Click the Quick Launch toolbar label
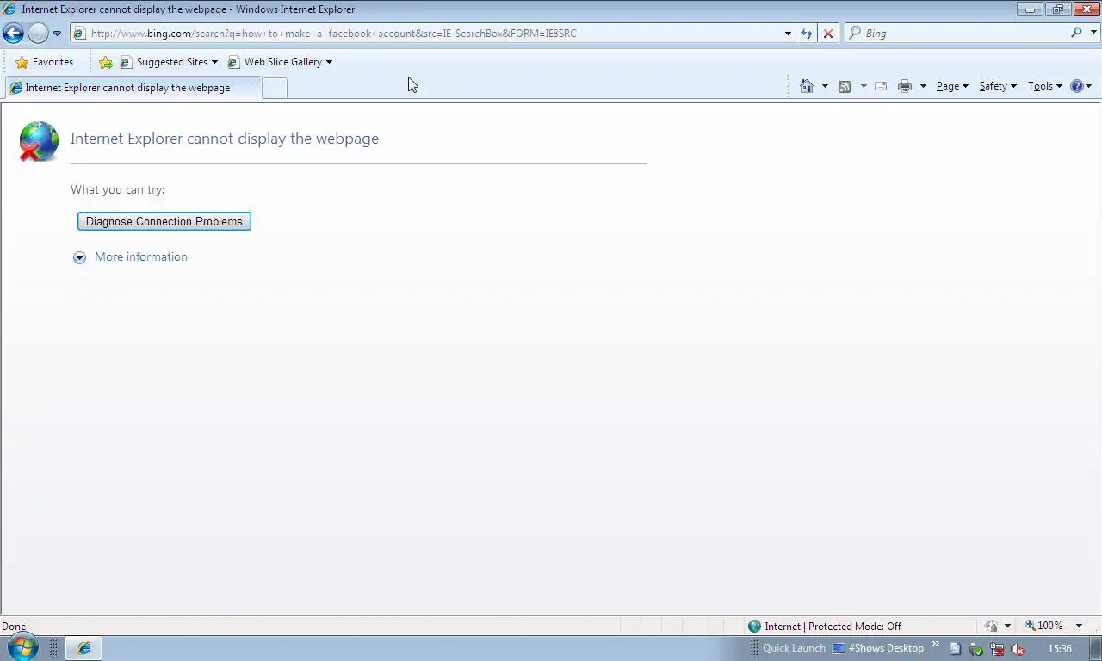 tap(793, 648)
